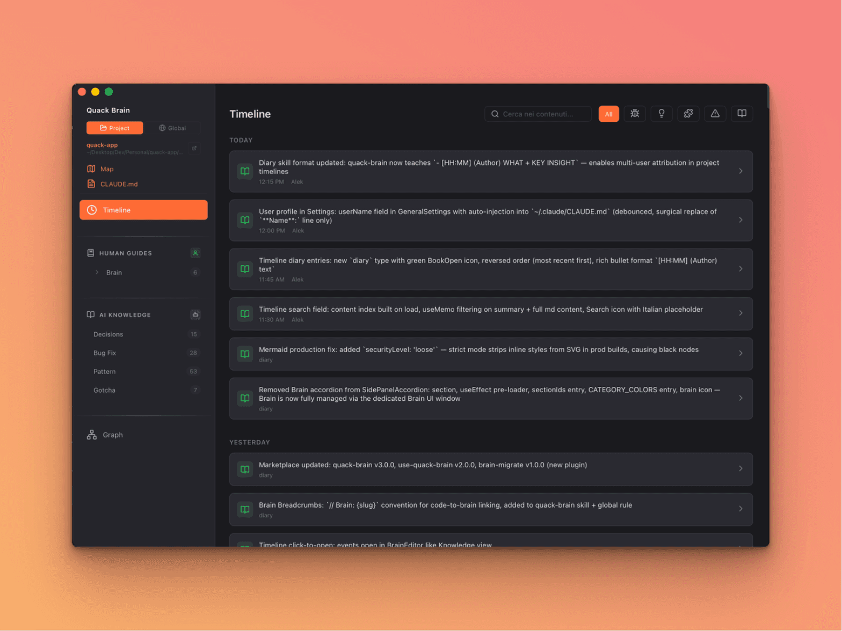Expand Marketplace updated entry chevron
This screenshot has height=631, width=842.
click(741, 469)
